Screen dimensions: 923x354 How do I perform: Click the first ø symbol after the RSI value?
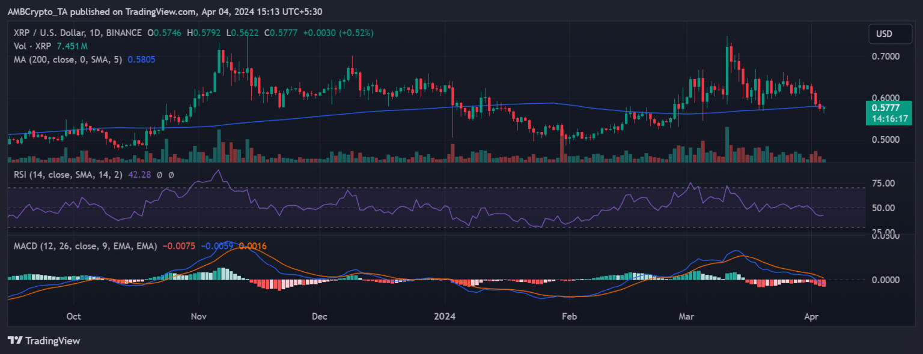160,175
